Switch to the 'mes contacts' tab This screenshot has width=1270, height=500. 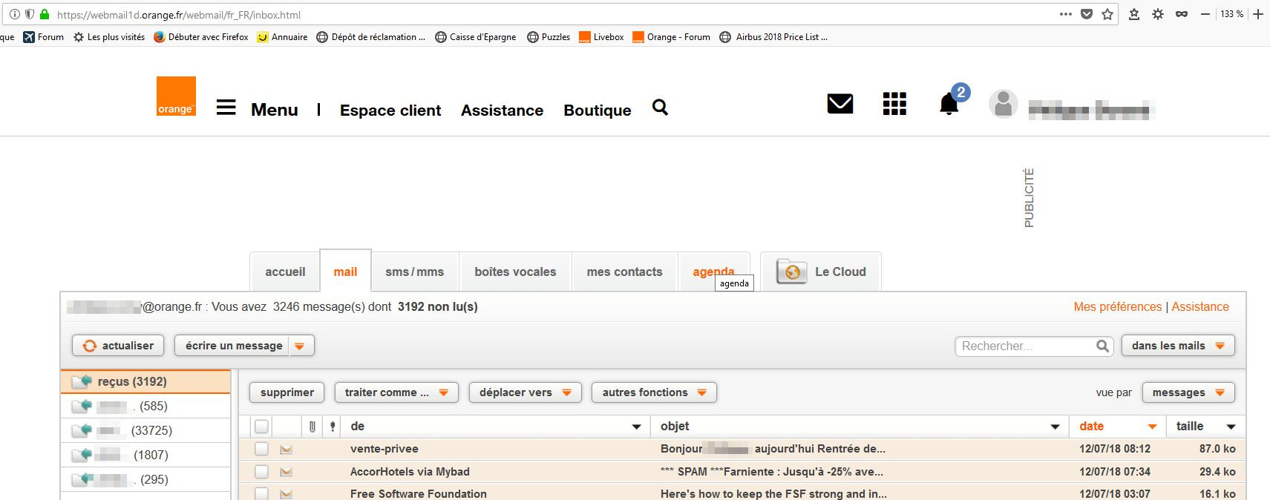click(x=624, y=272)
